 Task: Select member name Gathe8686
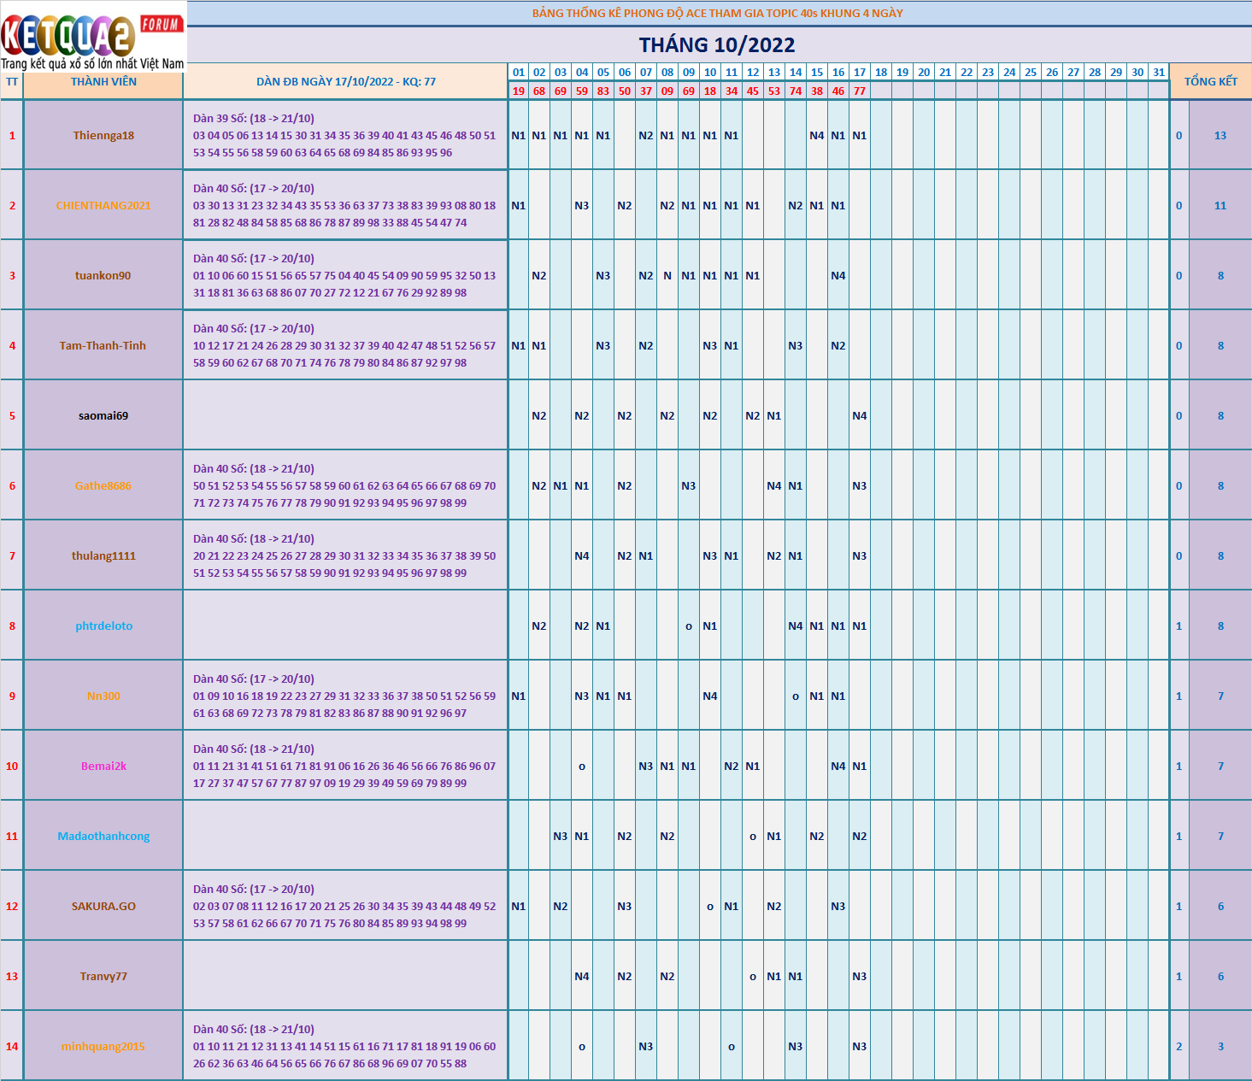(103, 486)
